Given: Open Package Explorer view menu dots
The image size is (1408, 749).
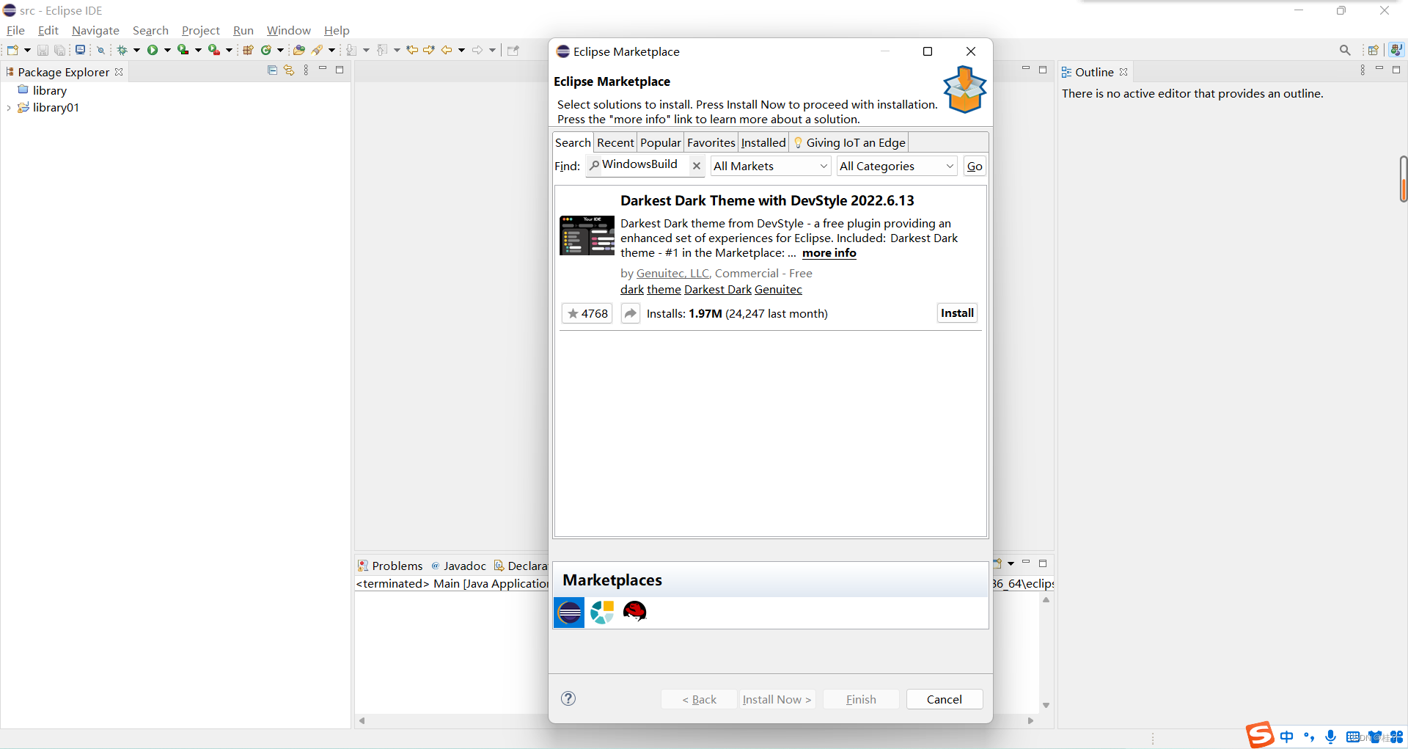Looking at the screenshot, I should pyautogui.click(x=306, y=70).
